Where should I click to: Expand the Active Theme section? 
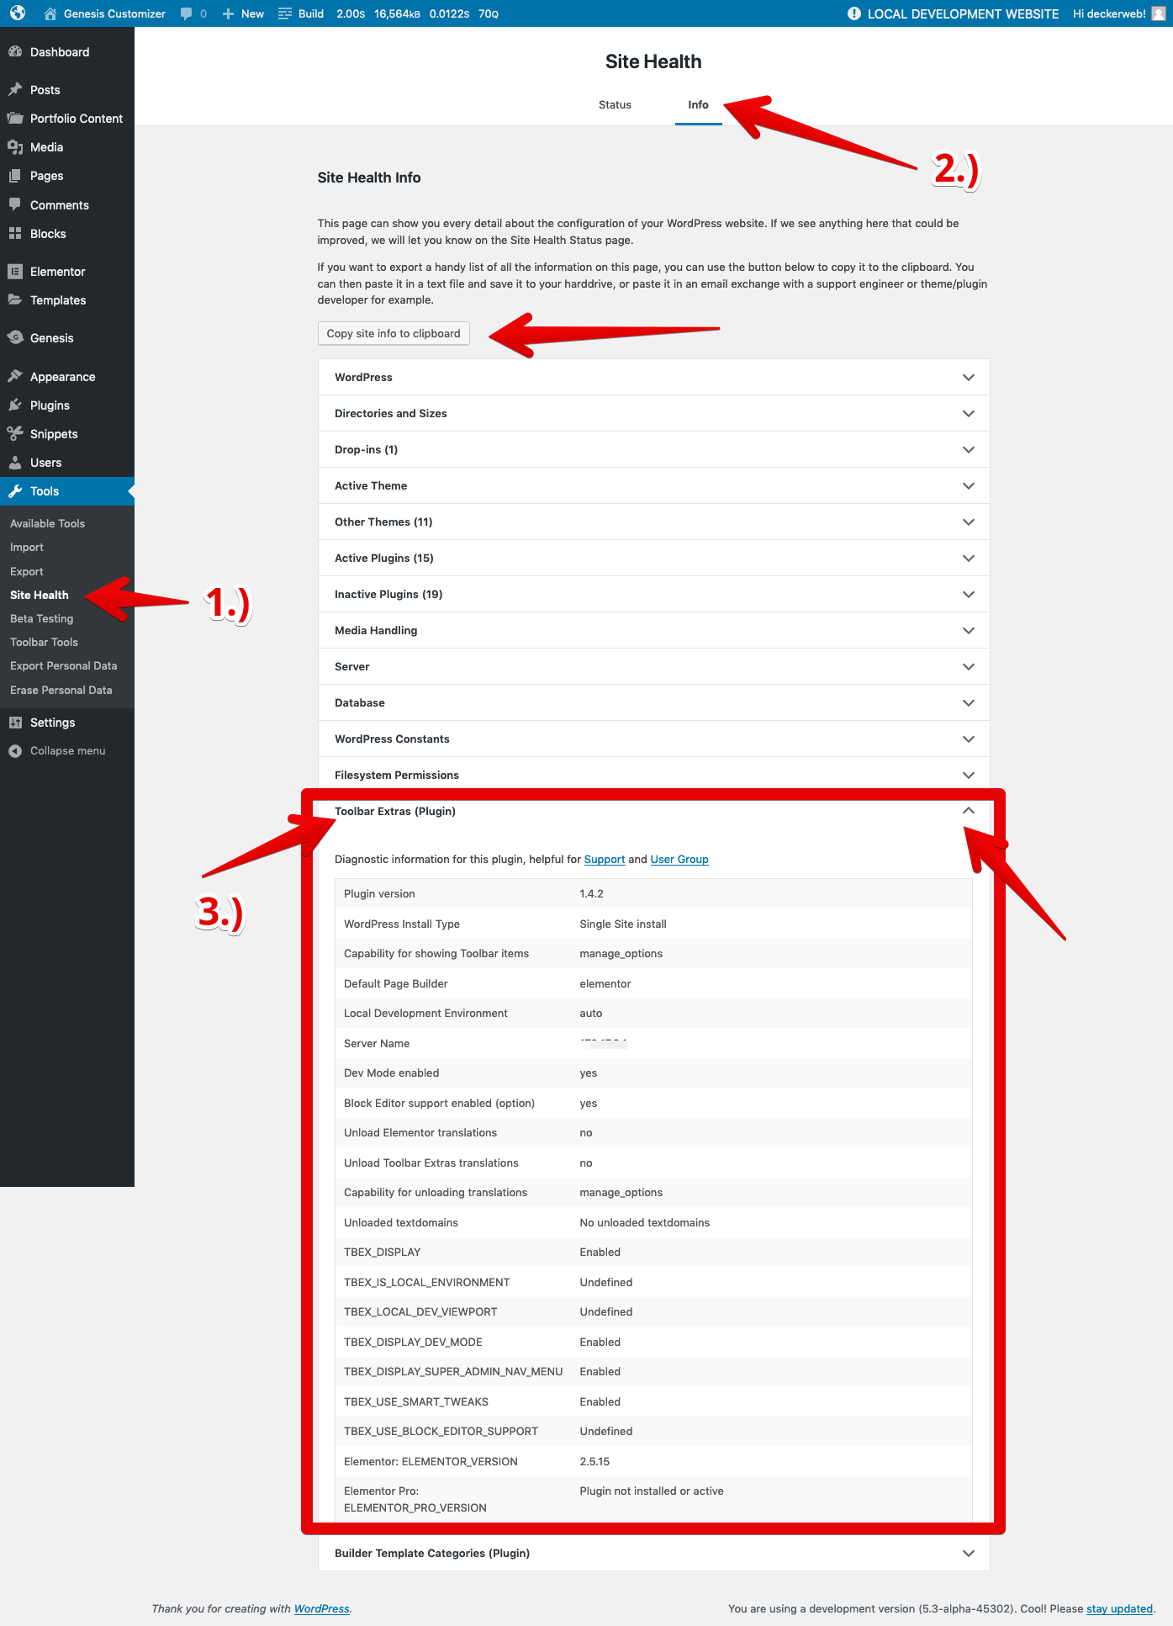(x=653, y=485)
